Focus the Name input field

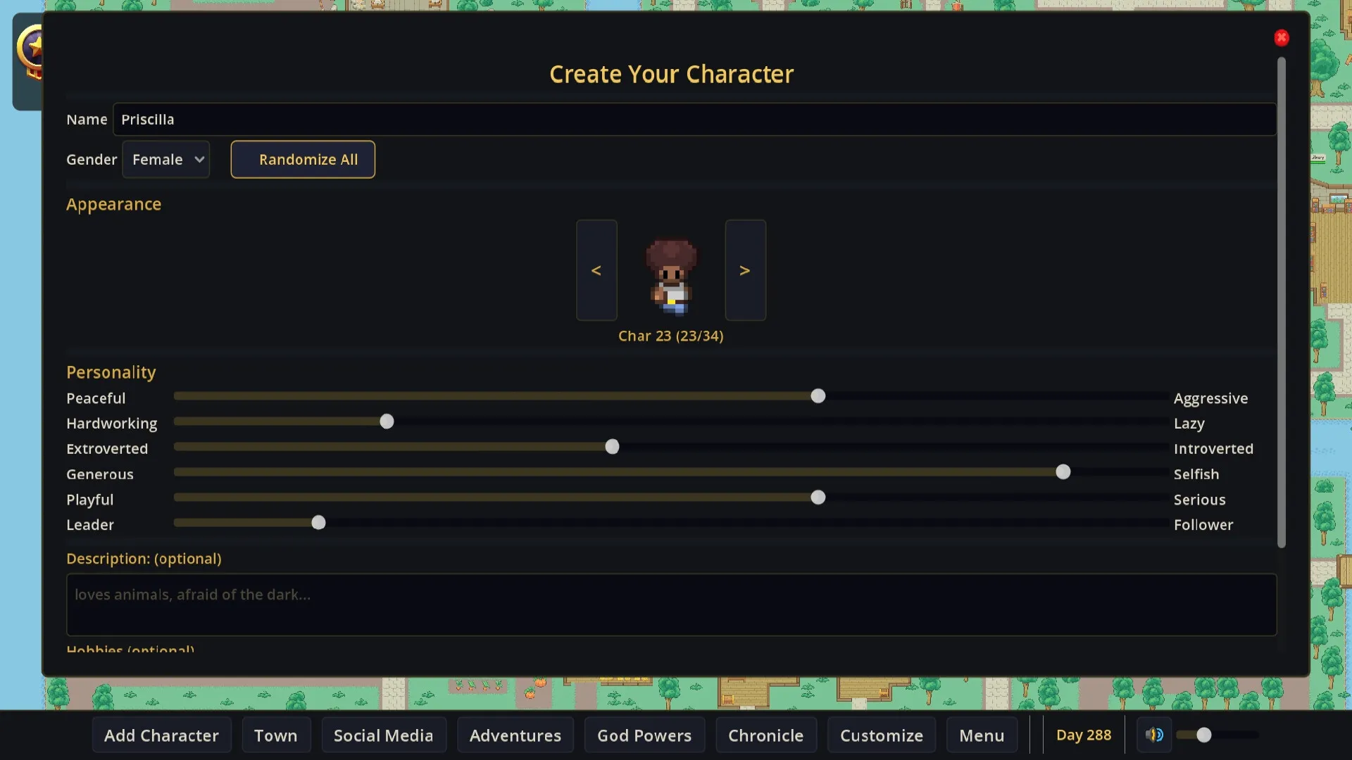click(694, 120)
